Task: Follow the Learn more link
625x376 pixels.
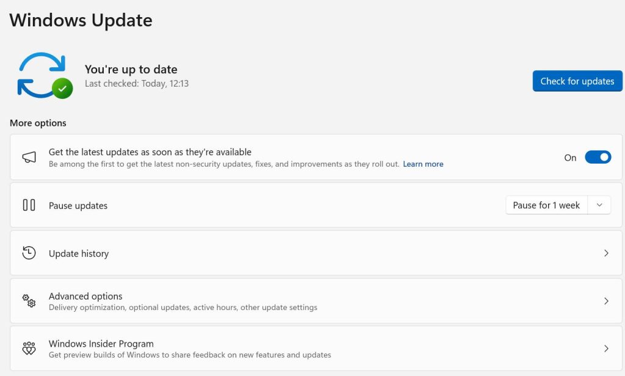Action: 423,164
